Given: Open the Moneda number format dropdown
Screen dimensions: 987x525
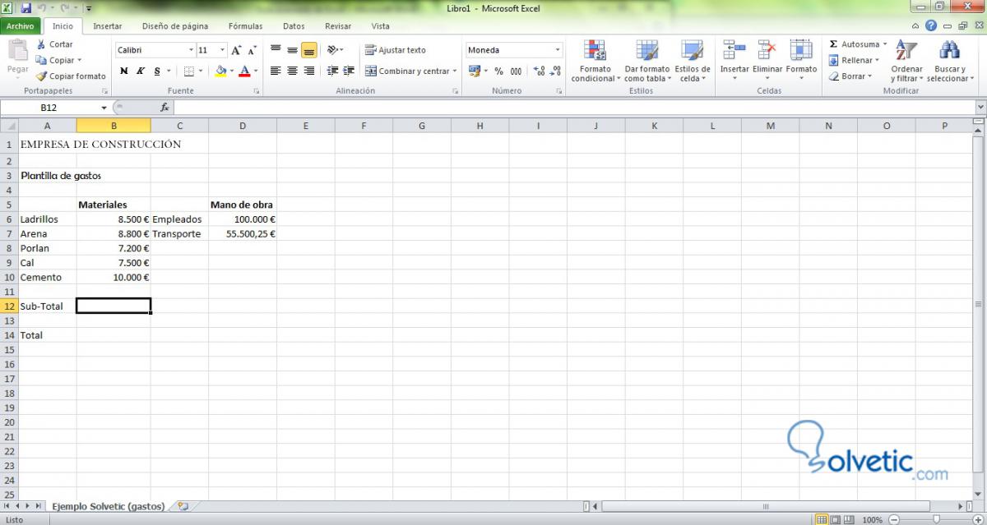Looking at the screenshot, I should [557, 50].
